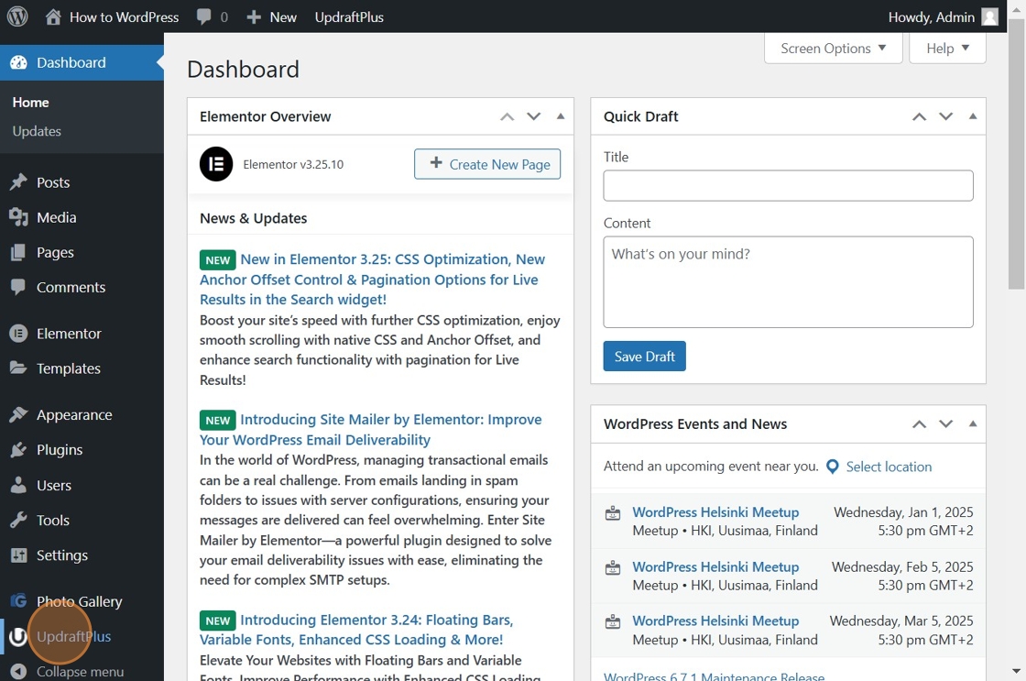
Task: Click the Admin avatar in the top bar
Action: (x=990, y=17)
